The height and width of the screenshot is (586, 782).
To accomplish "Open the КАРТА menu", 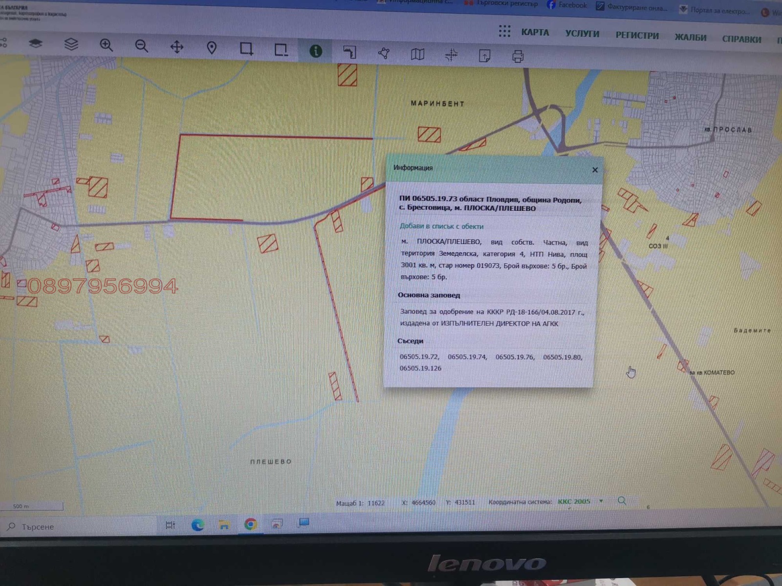I will (x=535, y=32).
